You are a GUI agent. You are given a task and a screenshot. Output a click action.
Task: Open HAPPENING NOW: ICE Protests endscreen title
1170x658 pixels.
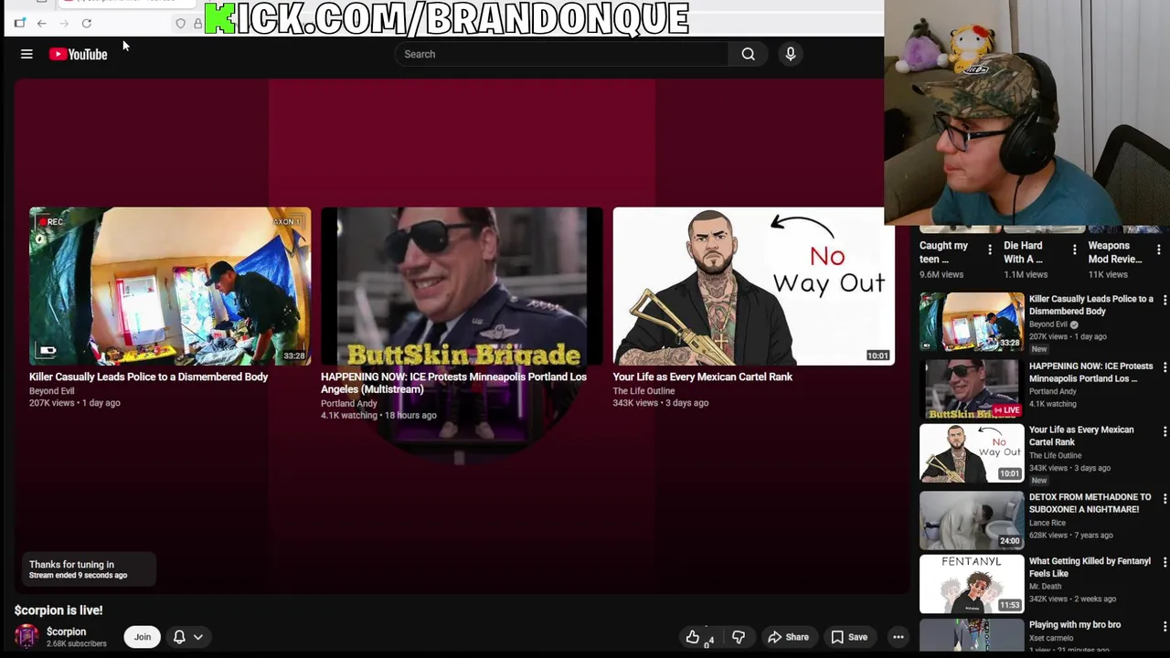(x=453, y=383)
